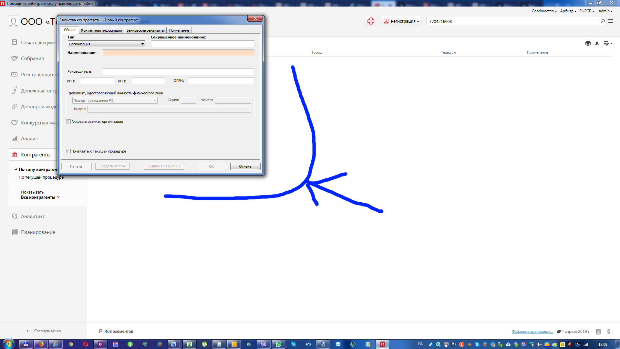This screenshot has width=620, height=349.
Task: Switch to Контактная информация tab
Action: (101, 30)
